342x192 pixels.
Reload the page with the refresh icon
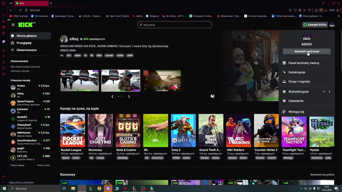tap(20, 10)
